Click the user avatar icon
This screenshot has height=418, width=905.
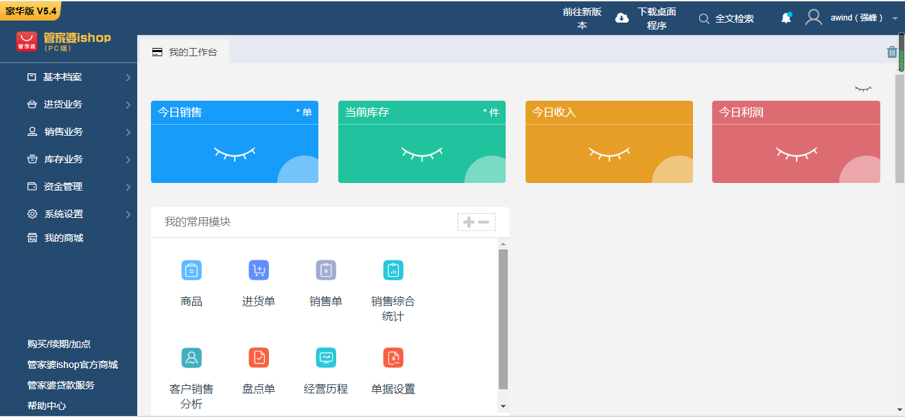pos(814,18)
